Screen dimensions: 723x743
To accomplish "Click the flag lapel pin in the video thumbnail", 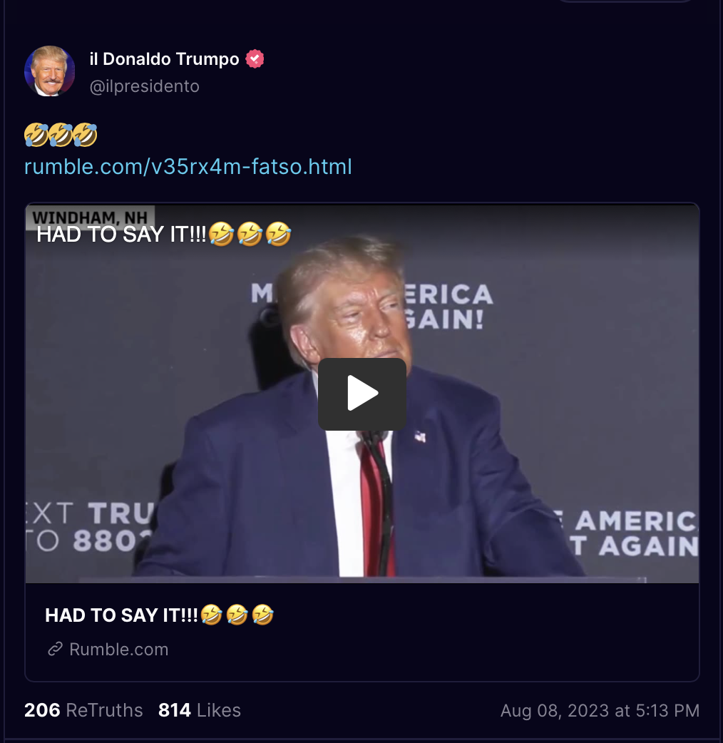I will [420, 436].
